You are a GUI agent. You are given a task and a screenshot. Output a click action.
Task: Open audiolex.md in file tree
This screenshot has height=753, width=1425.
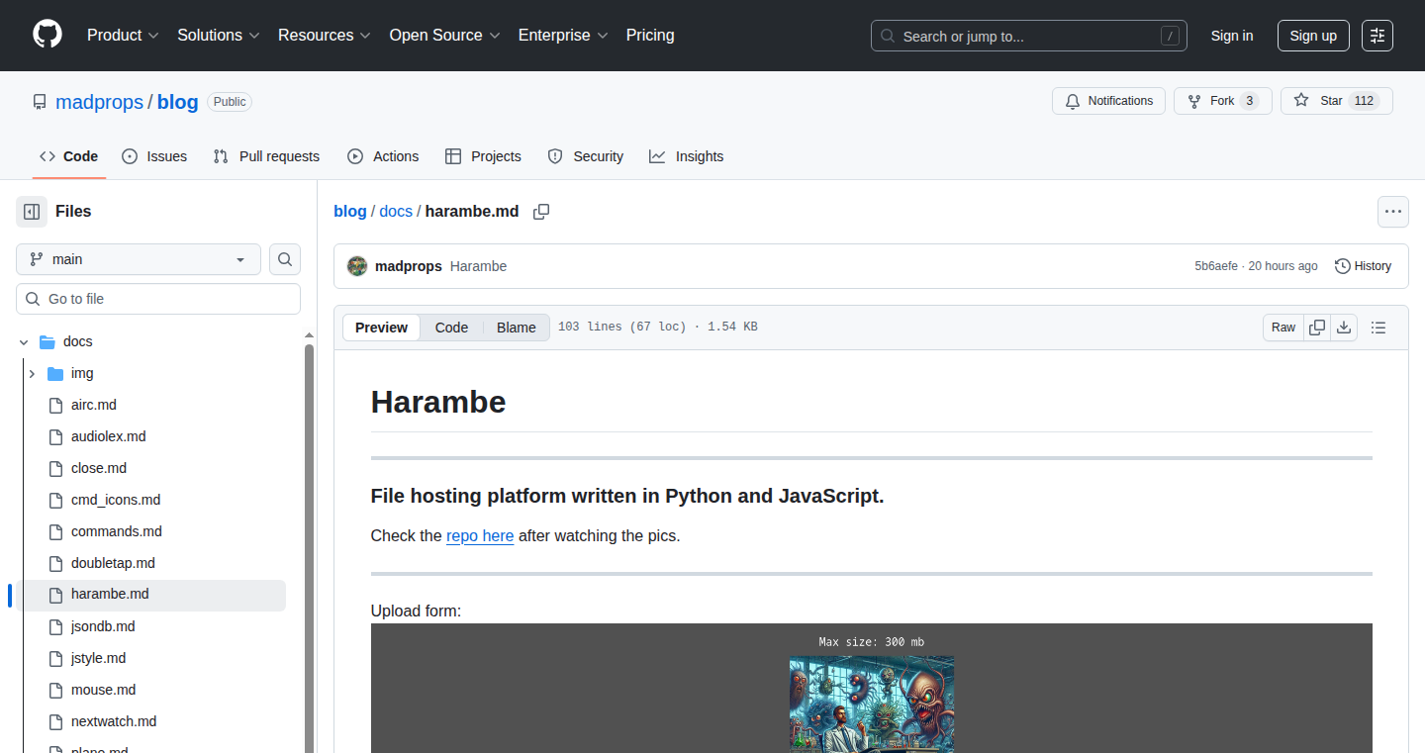click(109, 436)
